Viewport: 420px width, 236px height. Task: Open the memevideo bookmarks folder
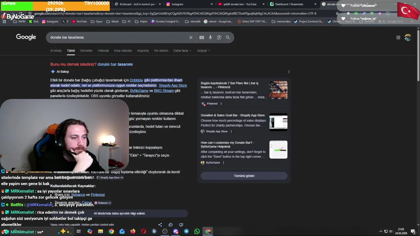click(x=281, y=21)
